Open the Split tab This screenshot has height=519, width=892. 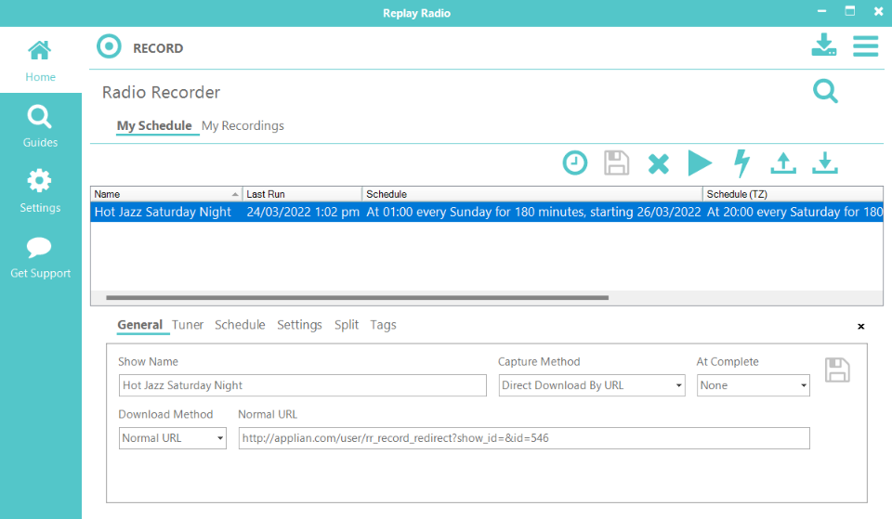pyautogui.click(x=347, y=325)
